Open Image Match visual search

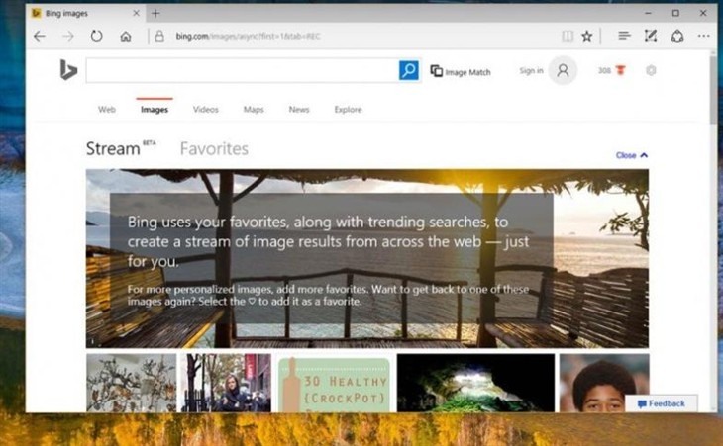coord(461,71)
